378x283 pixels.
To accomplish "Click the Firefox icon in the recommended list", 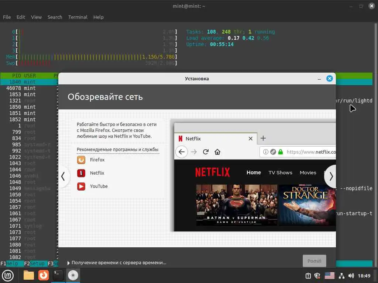I will tap(81, 160).
